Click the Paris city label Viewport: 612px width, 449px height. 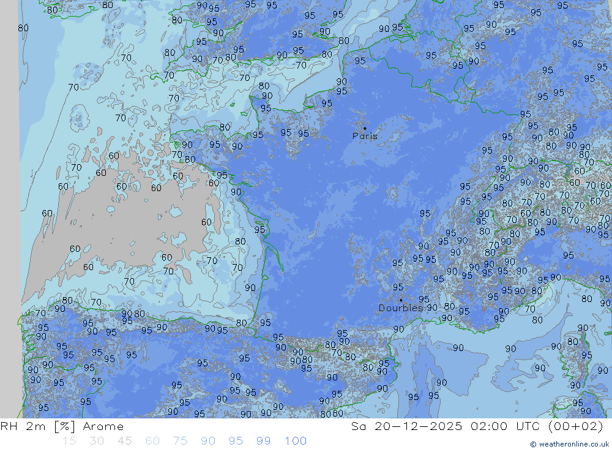(x=365, y=137)
